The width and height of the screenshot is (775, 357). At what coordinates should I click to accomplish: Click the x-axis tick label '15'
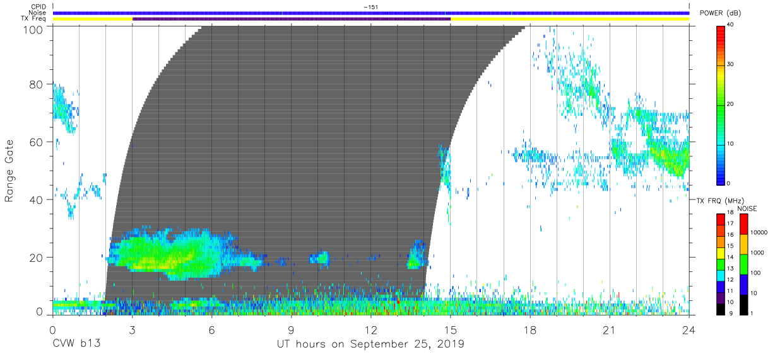pyautogui.click(x=451, y=329)
